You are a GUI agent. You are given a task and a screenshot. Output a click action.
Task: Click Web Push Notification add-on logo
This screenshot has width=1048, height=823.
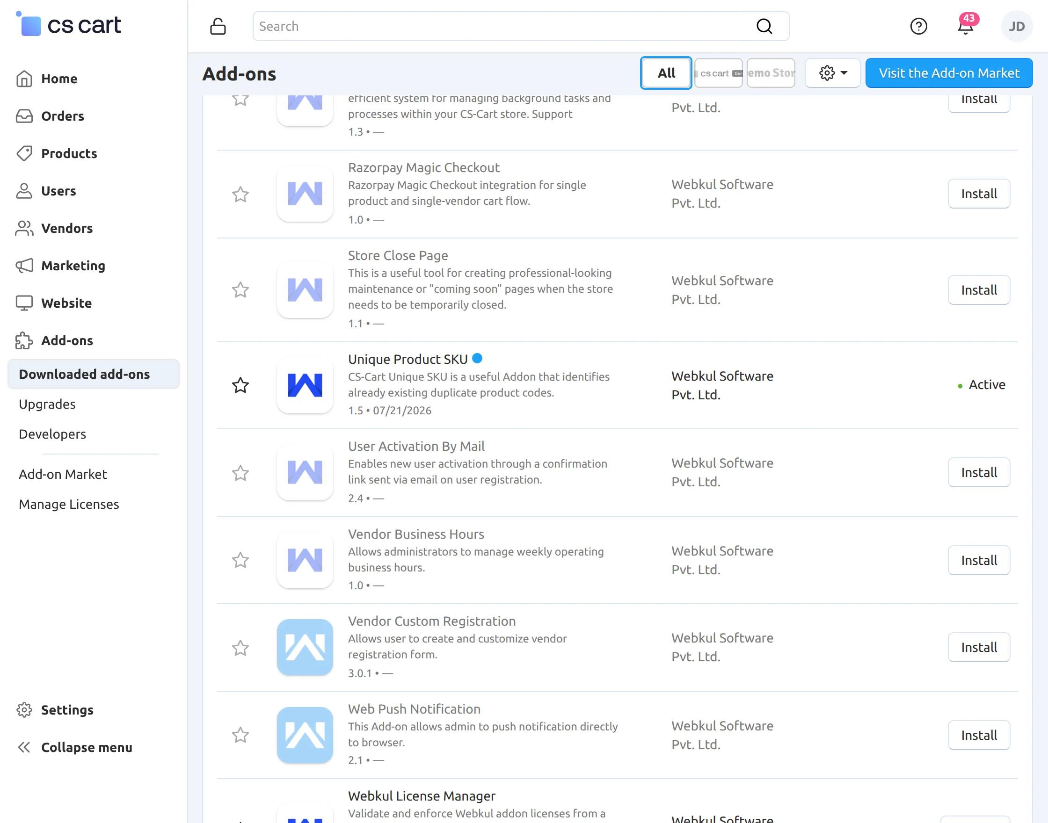pos(305,735)
